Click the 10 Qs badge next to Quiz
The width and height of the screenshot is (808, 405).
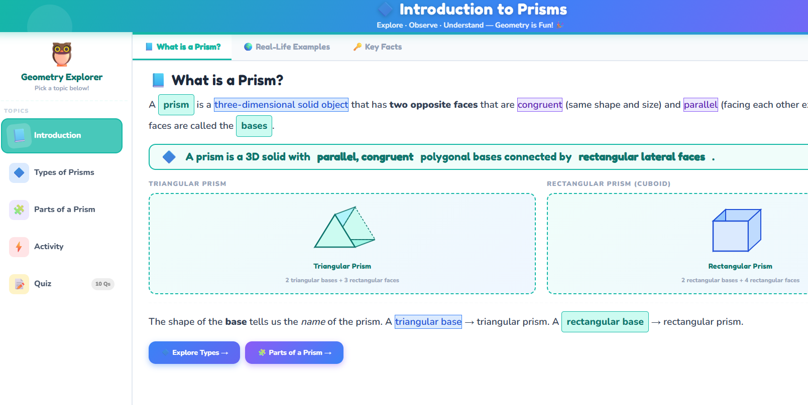(x=103, y=284)
